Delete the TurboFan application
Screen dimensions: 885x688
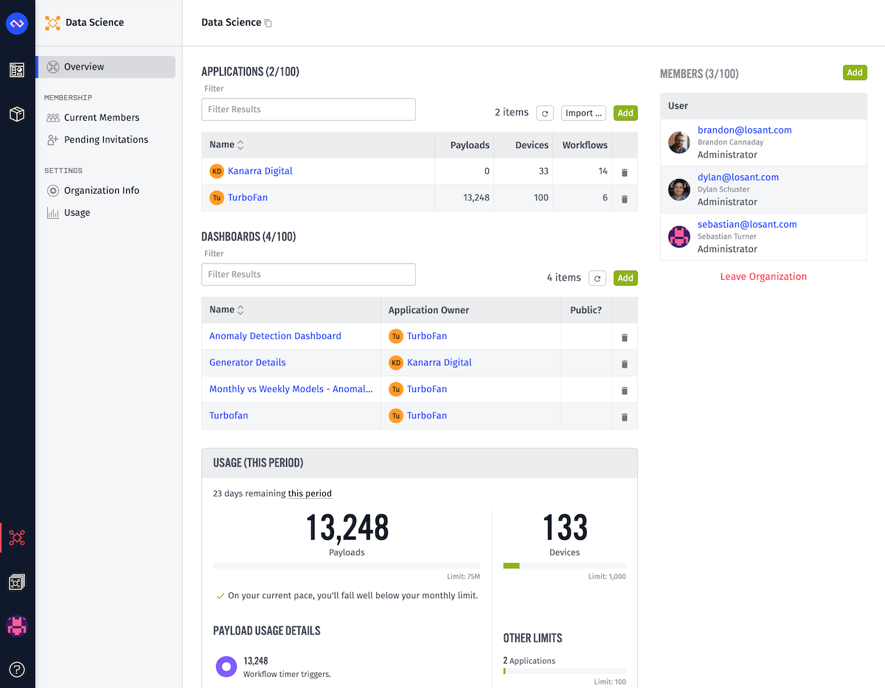(x=625, y=198)
